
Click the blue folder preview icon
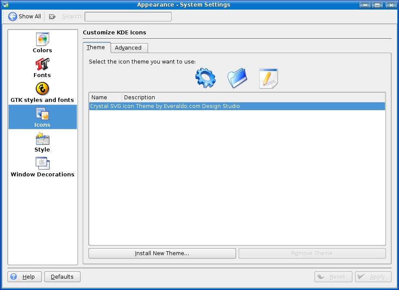tap(237, 78)
